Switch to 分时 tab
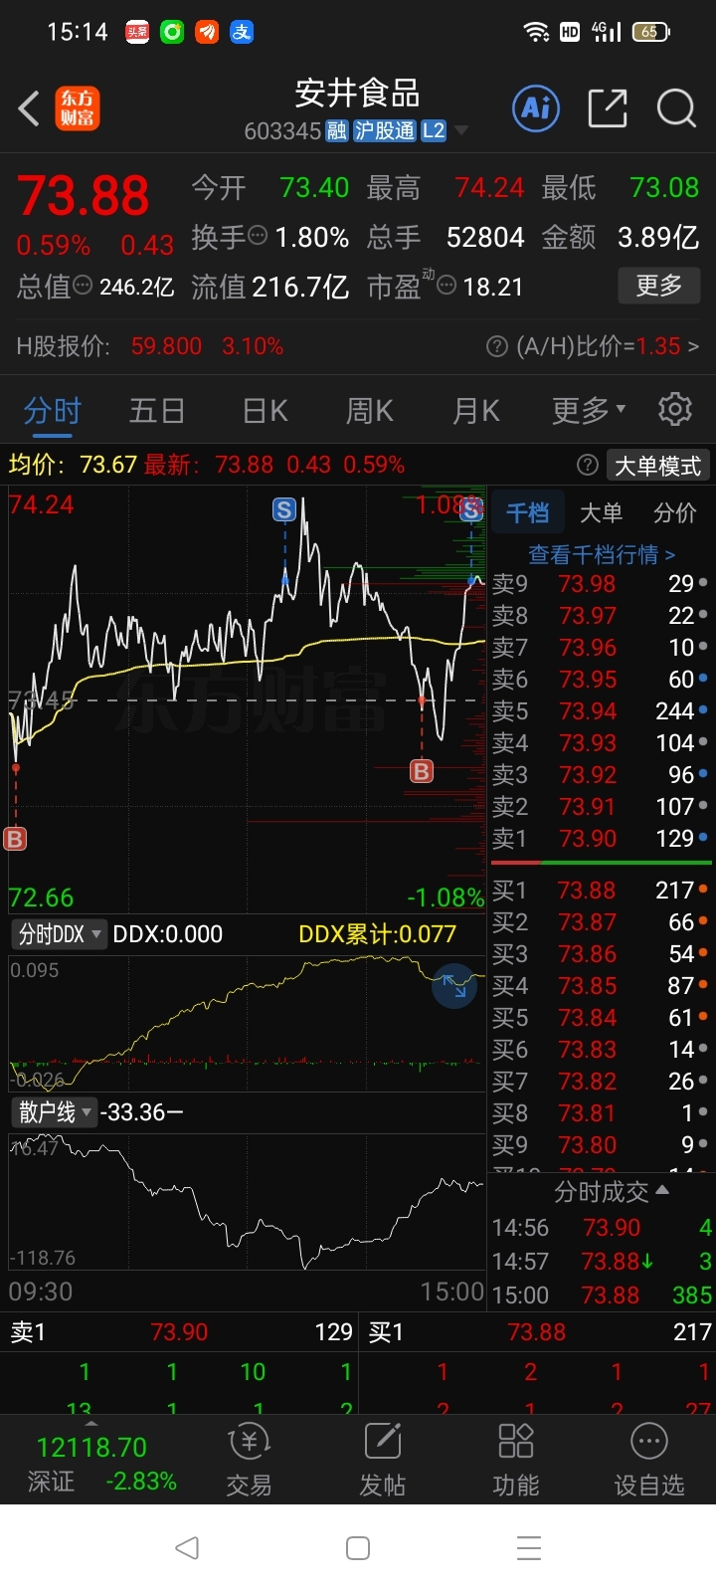Image resolution: width=716 pixels, height=1592 pixels. pos(52,410)
